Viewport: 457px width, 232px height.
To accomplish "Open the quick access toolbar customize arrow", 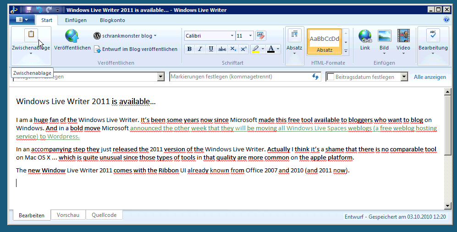I will pos(57,10).
